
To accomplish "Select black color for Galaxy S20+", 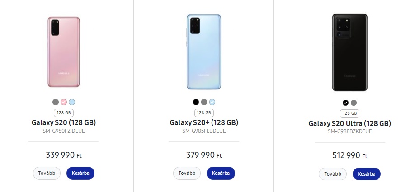I will [196, 102].
